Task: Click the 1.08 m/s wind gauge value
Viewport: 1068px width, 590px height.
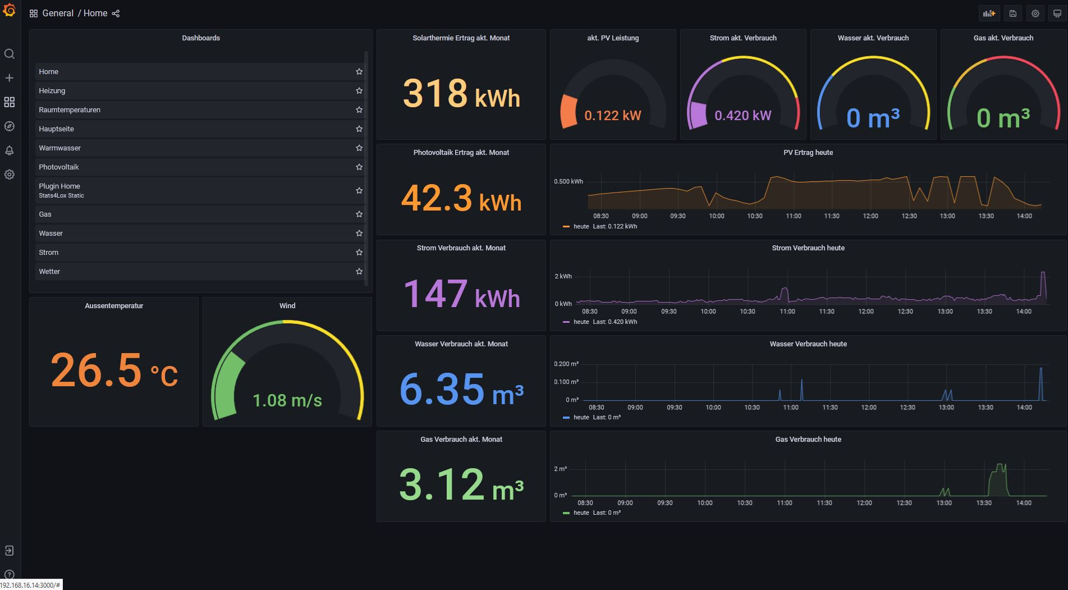Action: point(287,400)
